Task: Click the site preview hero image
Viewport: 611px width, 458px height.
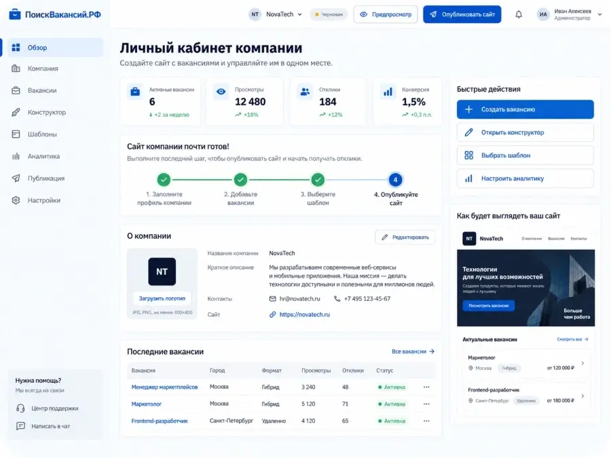Action: coord(525,288)
